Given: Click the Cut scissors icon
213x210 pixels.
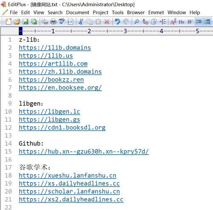Looking at the screenshot, I should 81,22.
